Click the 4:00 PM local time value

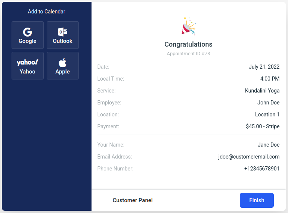click(270, 79)
